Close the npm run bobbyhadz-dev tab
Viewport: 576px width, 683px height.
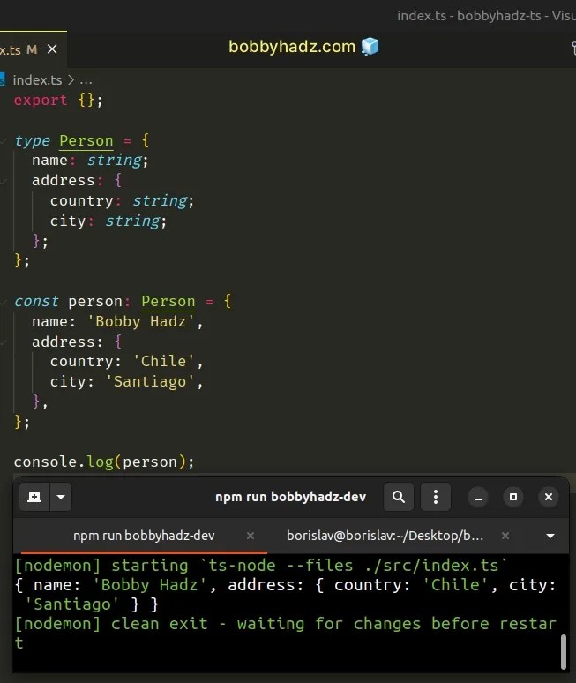[x=251, y=536]
